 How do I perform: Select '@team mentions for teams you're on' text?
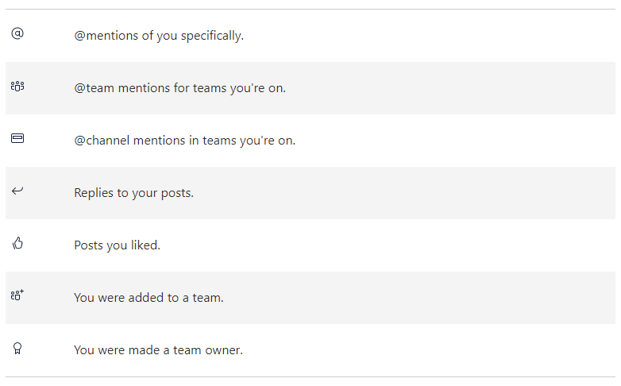[x=179, y=88]
